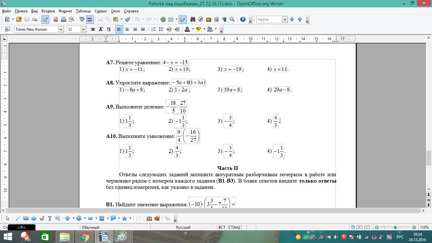Export directly as PDF
432x243 pixels.
[56, 19]
